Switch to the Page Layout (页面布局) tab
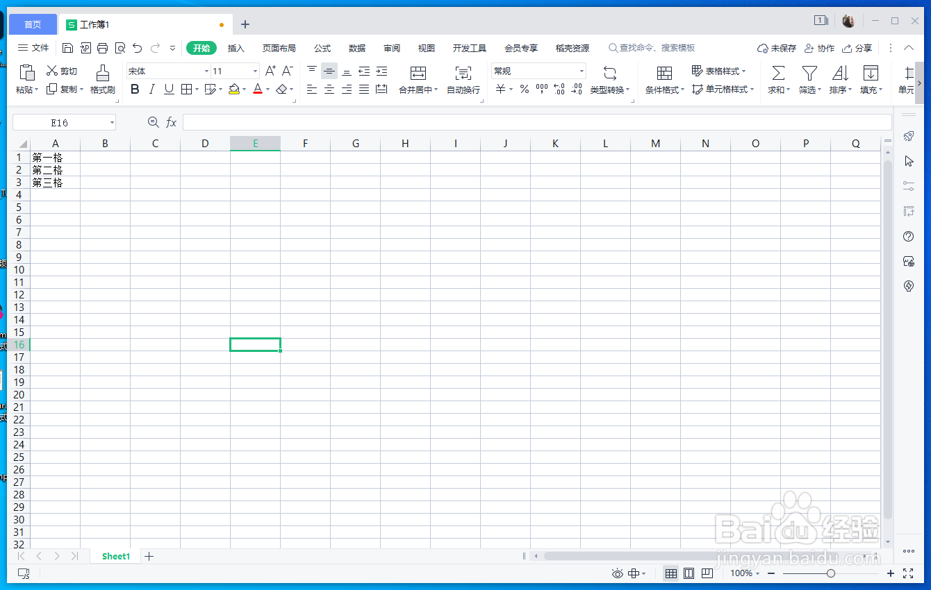 (279, 48)
